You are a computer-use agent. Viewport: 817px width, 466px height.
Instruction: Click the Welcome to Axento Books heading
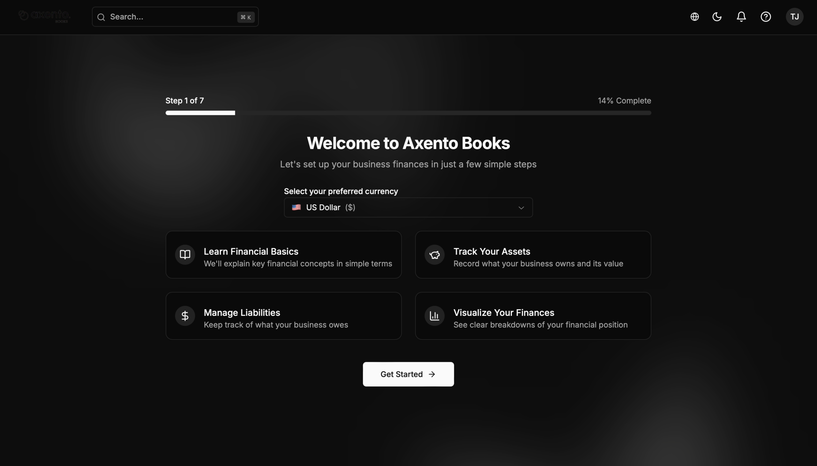(x=408, y=143)
